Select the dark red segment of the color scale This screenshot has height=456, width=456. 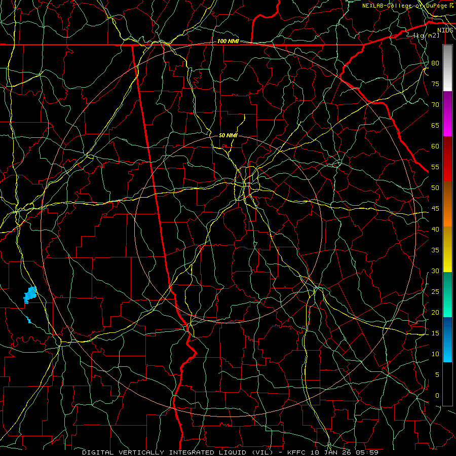coord(447,159)
